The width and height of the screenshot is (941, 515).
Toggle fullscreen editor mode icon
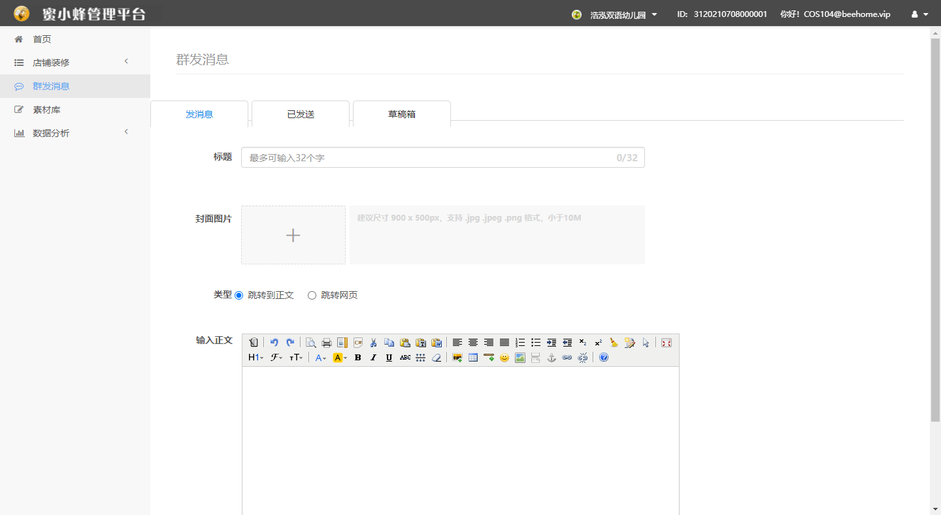666,343
